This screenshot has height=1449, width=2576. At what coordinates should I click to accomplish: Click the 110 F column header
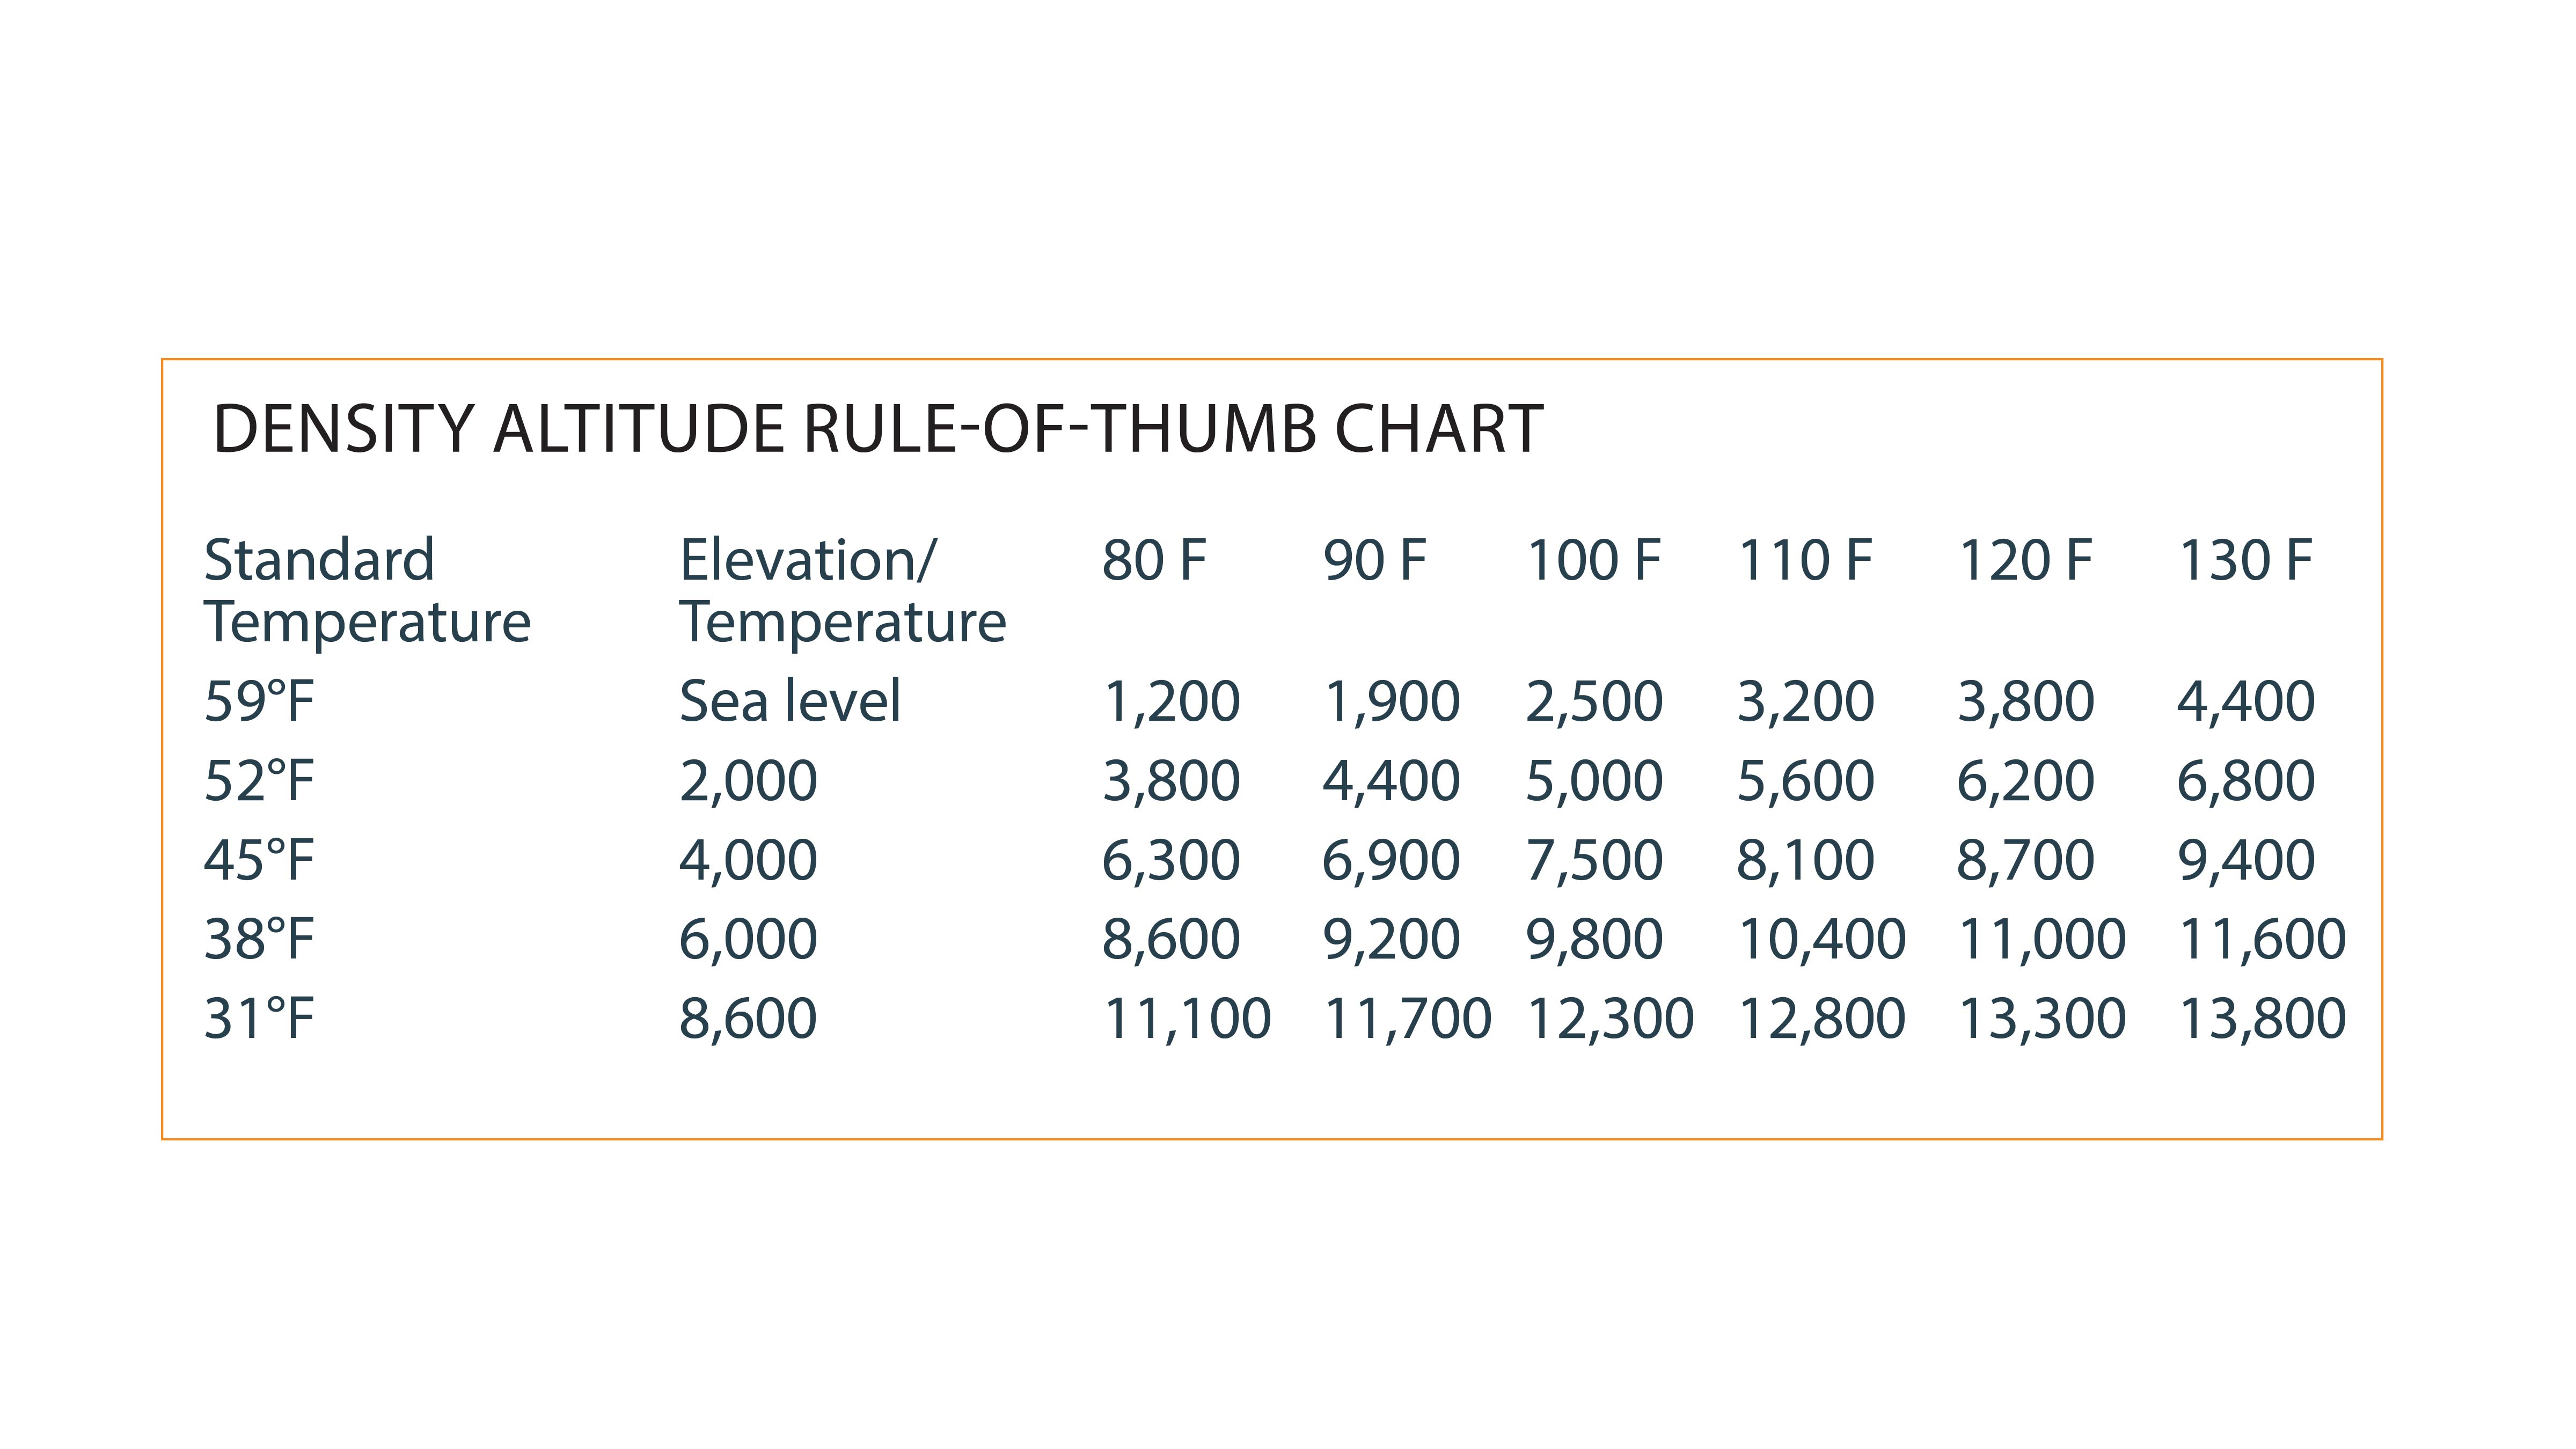[1805, 560]
